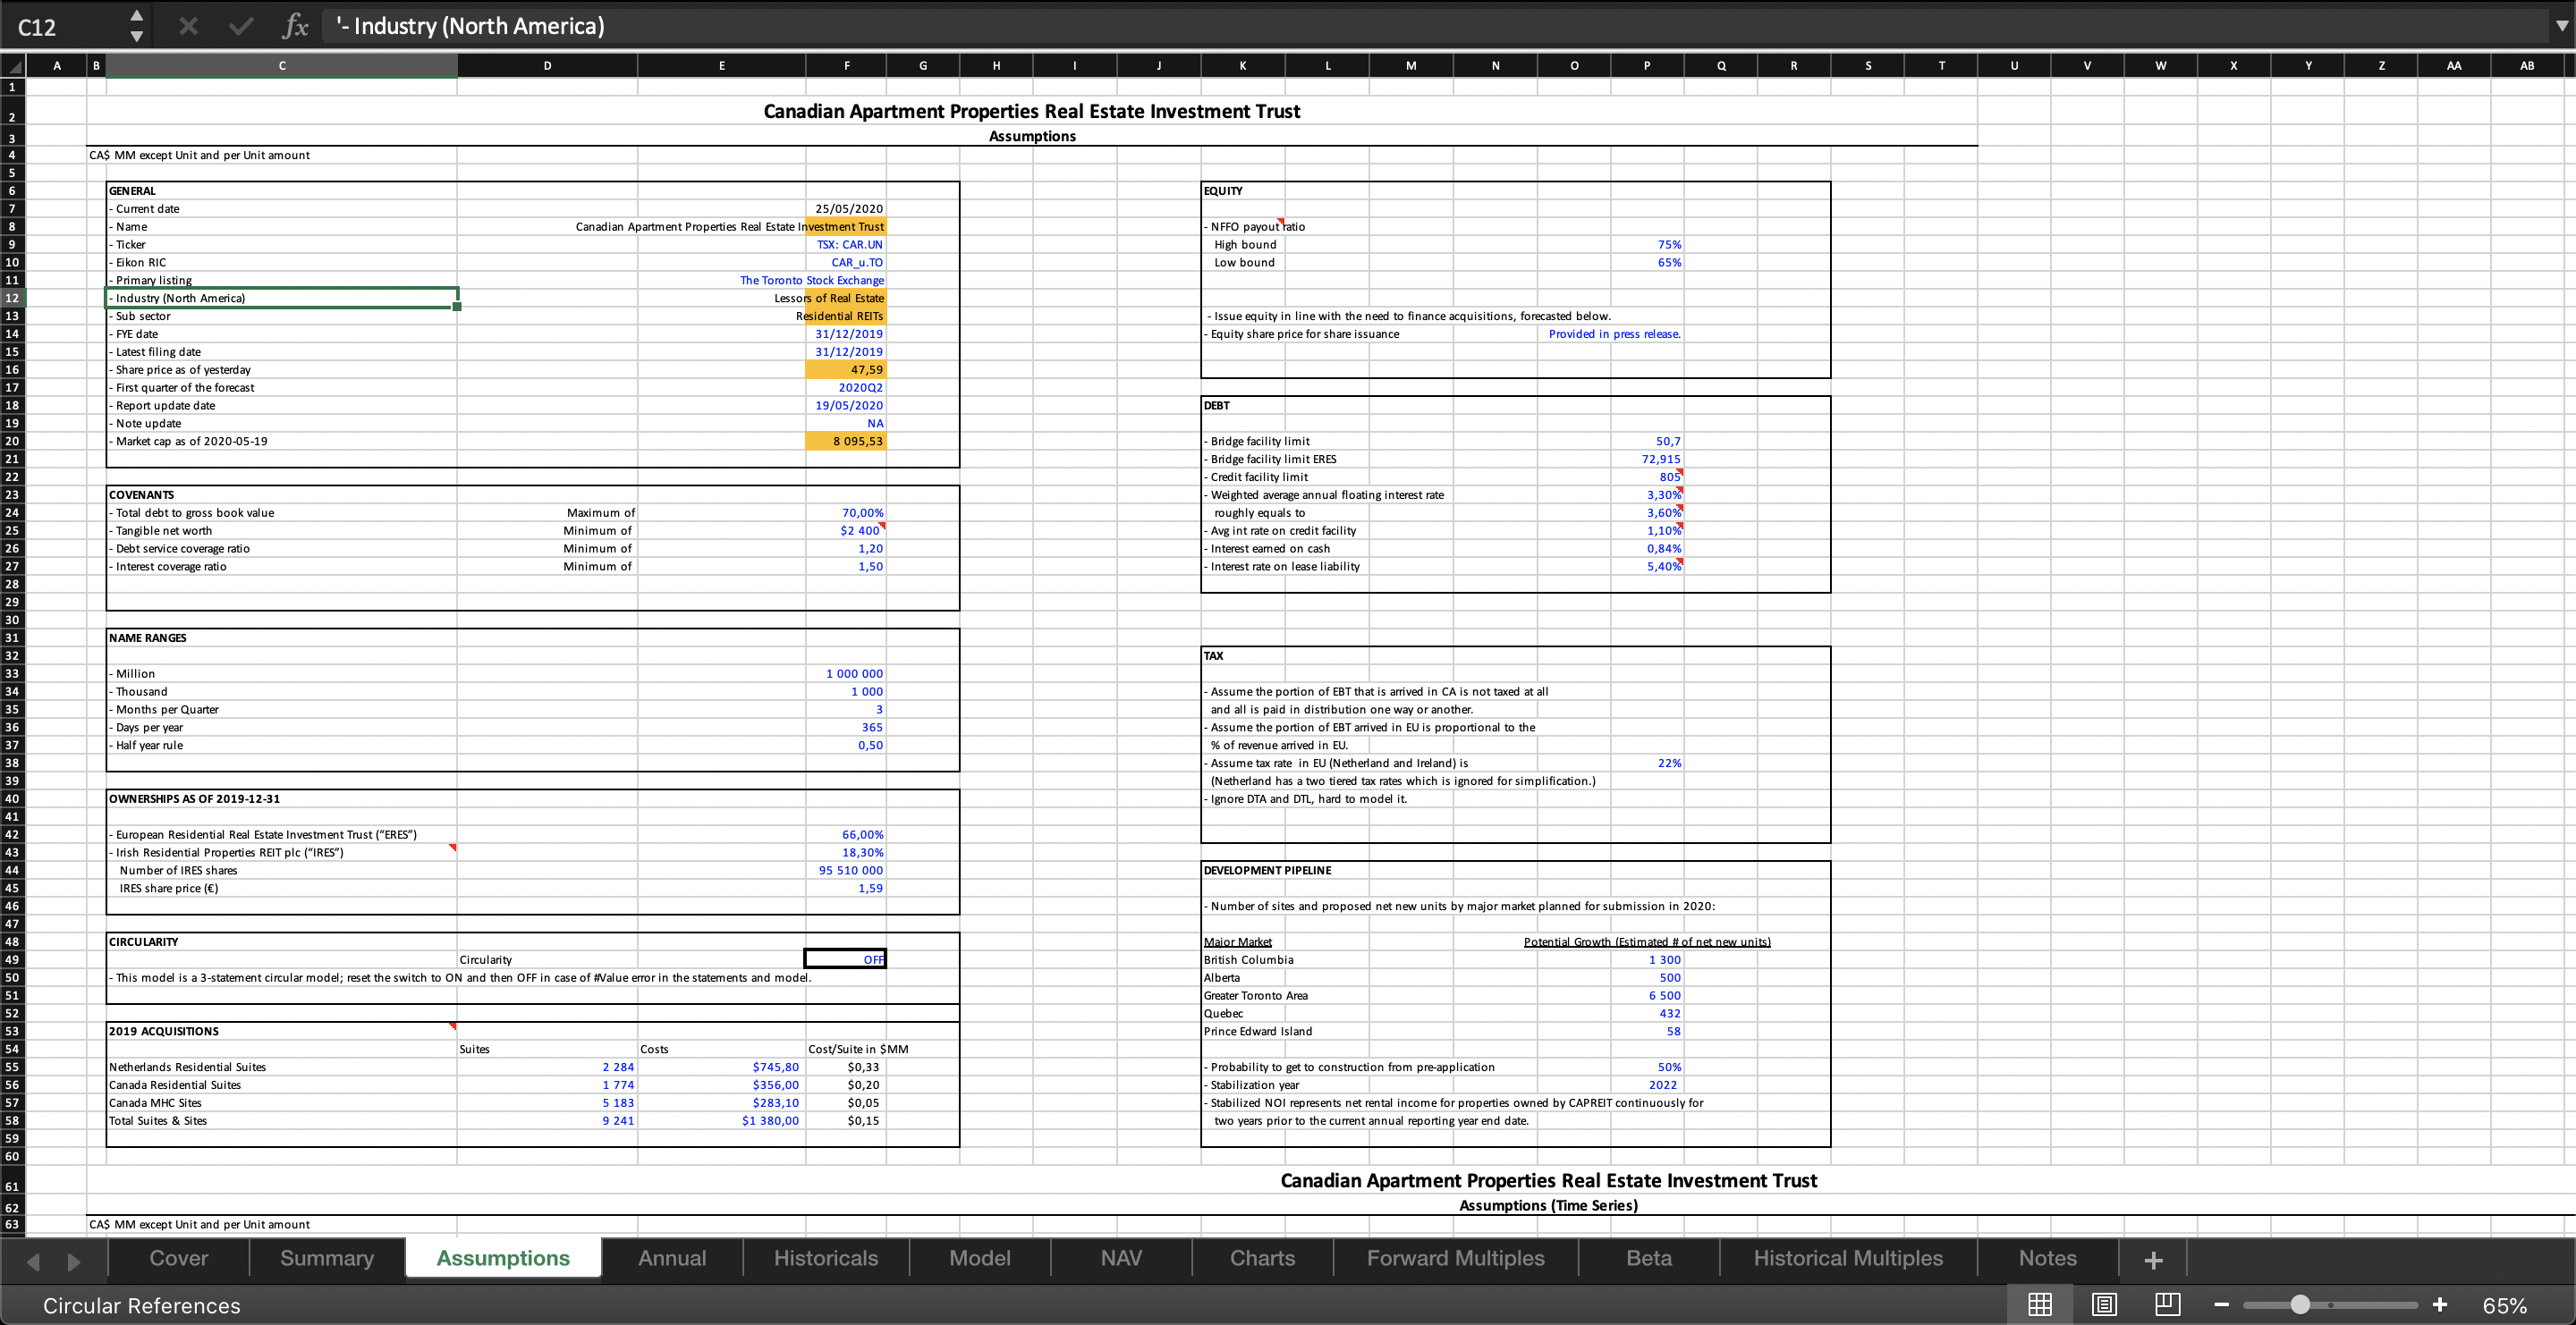2576x1325 pixels.
Task: Click the Current date value 25/05/2020
Action: (x=846, y=209)
